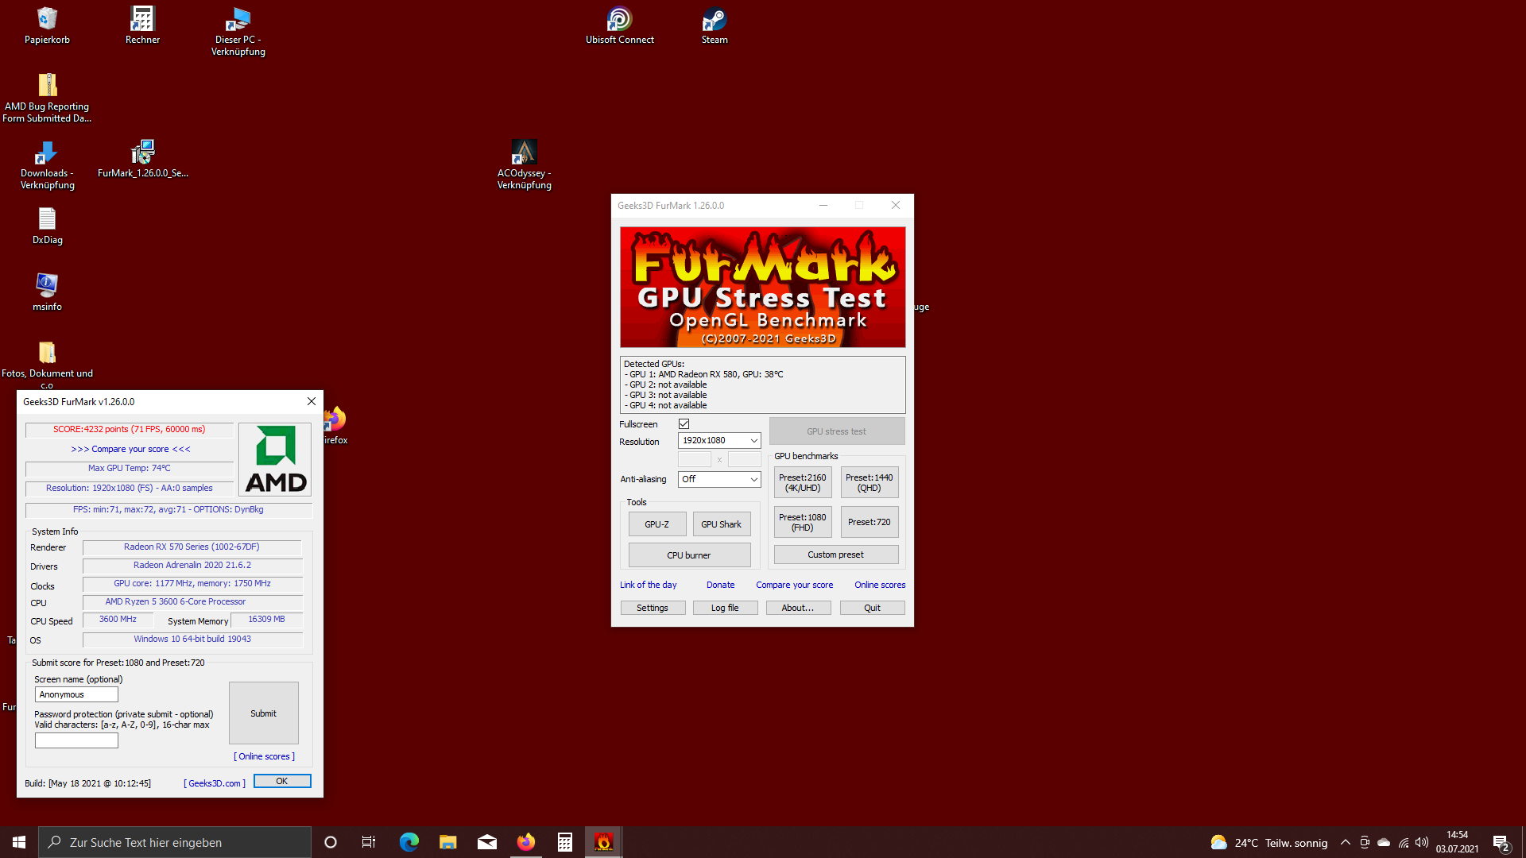1526x858 pixels.
Task: Open the Online scores link in the main window
Action: click(879, 585)
